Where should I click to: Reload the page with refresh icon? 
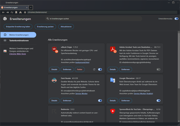pyautogui.click(x=12, y=12)
